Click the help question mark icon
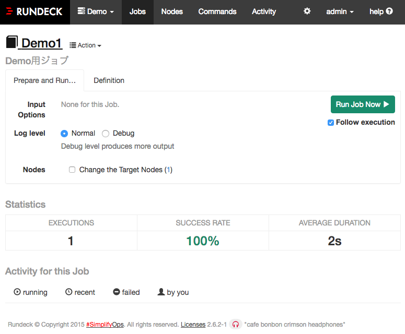The height and width of the screenshot is (334, 405). pos(389,11)
